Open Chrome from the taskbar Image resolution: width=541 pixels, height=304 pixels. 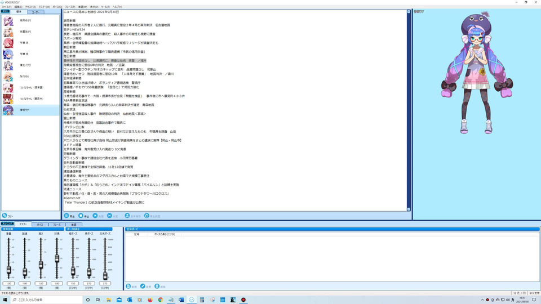click(161, 300)
